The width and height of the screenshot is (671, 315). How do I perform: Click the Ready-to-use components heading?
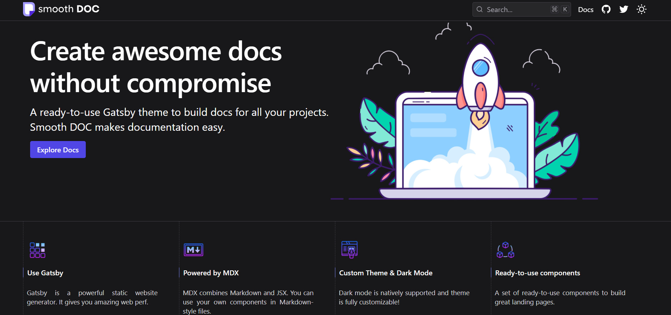537,273
